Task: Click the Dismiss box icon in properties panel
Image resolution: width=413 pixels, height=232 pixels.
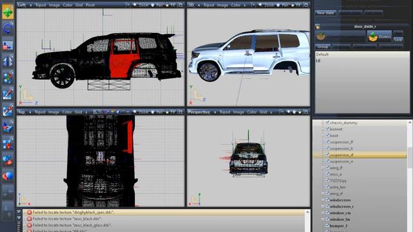Action: click(373, 37)
